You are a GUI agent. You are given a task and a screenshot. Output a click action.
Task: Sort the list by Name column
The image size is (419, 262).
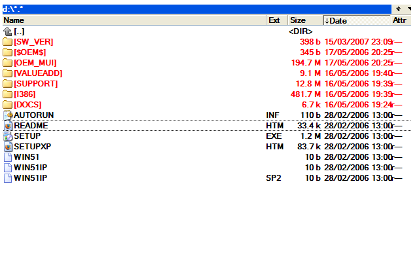131,20
